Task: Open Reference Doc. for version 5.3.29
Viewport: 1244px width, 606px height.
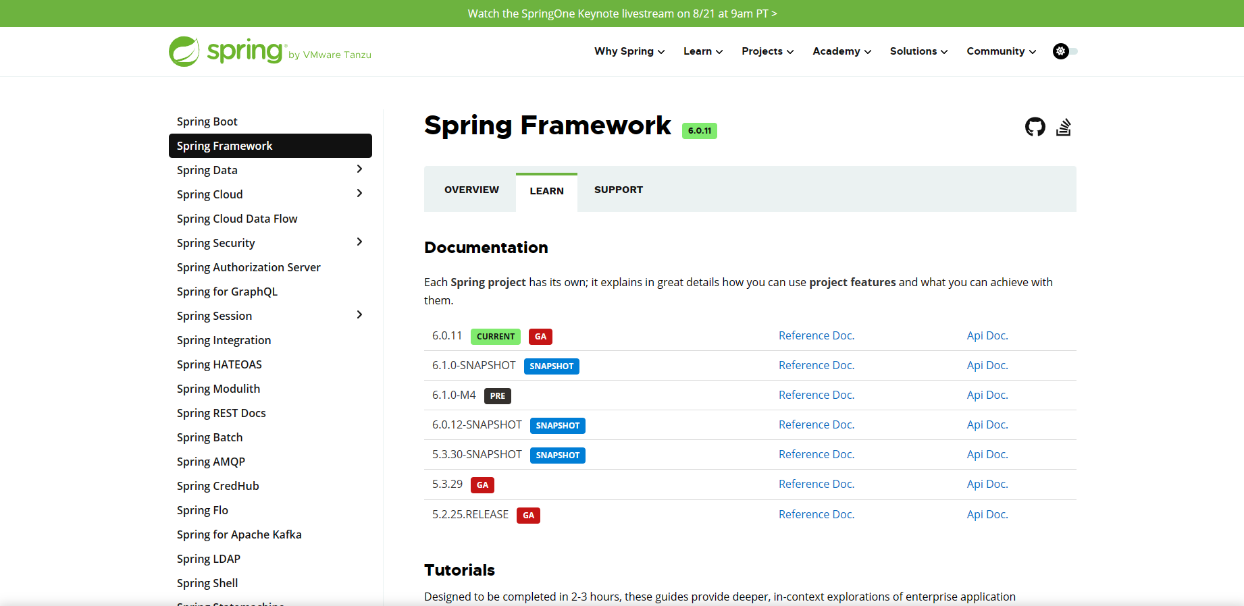Action: click(x=817, y=484)
